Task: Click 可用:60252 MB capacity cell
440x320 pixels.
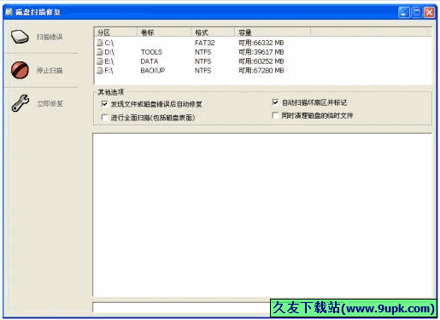Action: pyautogui.click(x=261, y=61)
